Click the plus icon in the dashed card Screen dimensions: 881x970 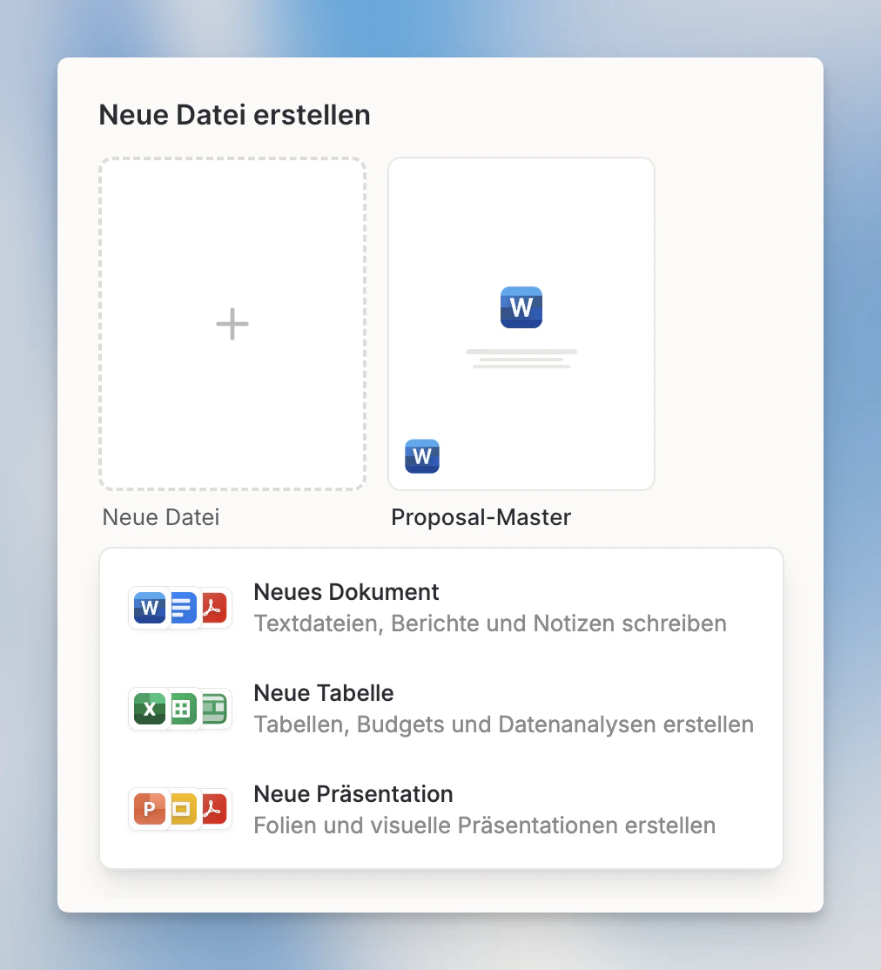pyautogui.click(x=232, y=323)
